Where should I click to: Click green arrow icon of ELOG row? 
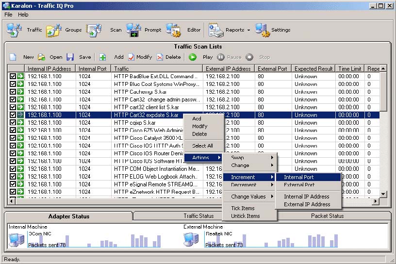pyautogui.click(x=20, y=176)
